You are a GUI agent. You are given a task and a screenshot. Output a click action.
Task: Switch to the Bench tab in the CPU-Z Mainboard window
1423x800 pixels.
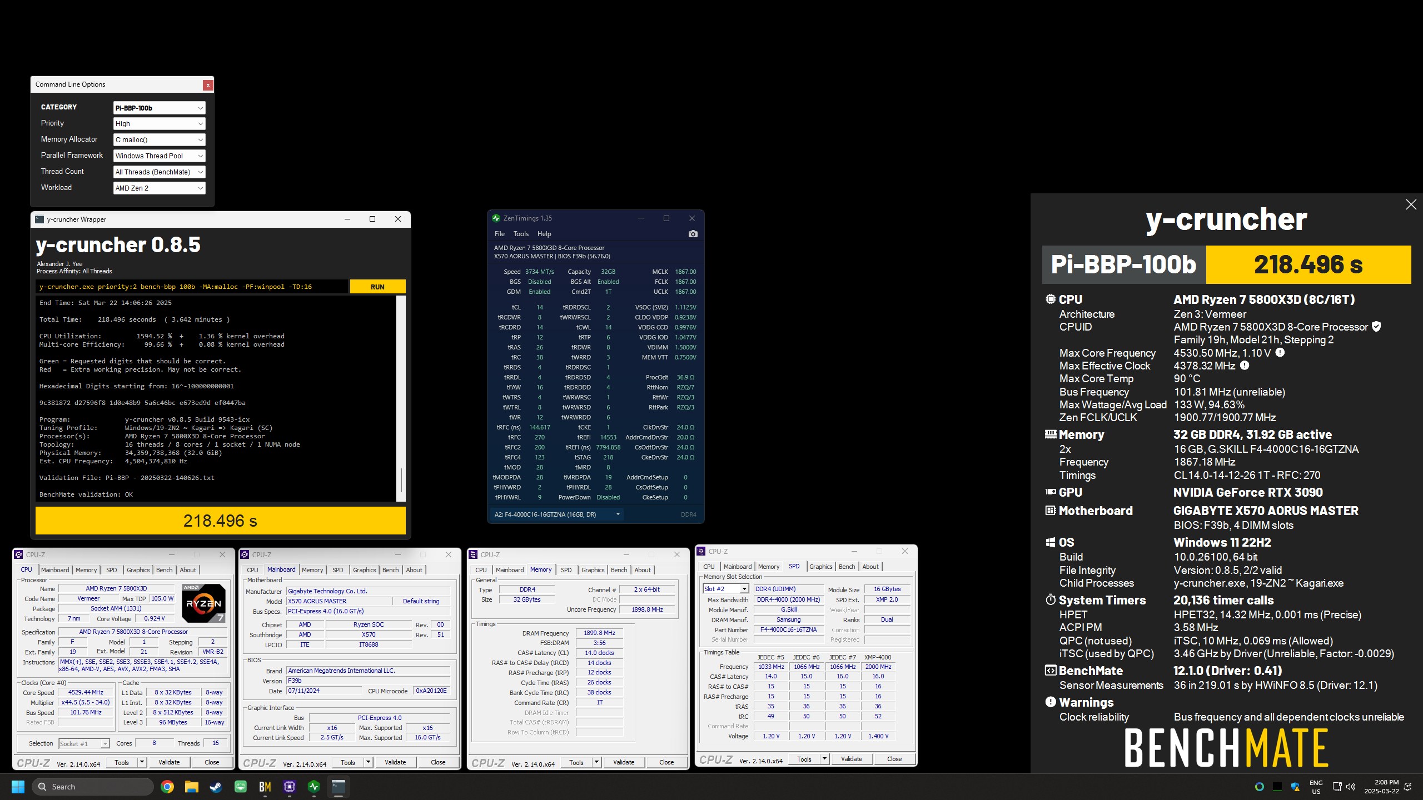(390, 570)
